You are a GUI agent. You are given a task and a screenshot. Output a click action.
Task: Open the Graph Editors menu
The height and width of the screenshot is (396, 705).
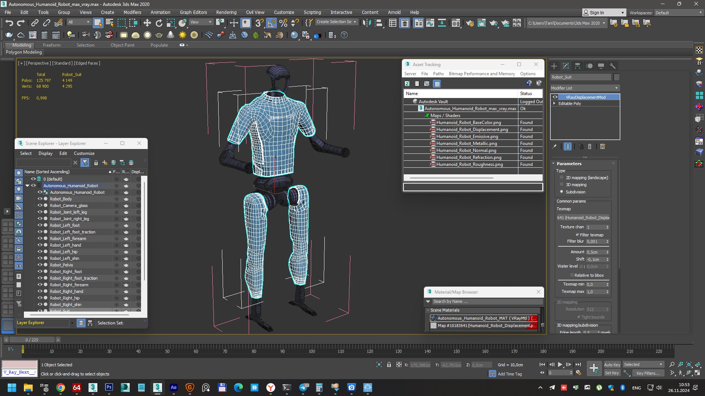pyautogui.click(x=193, y=12)
